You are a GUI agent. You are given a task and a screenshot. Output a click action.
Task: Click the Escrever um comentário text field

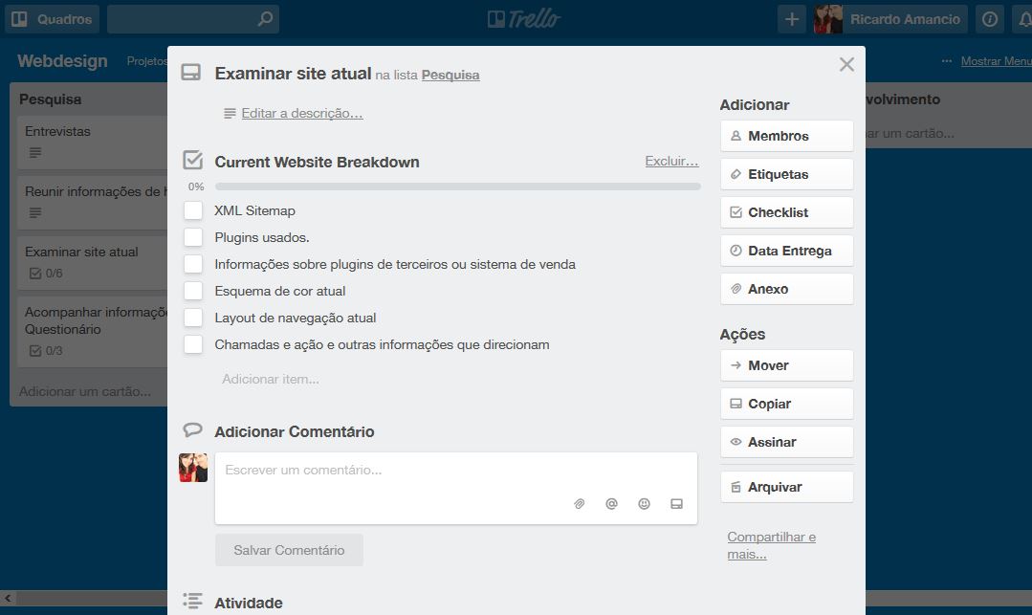click(456, 488)
